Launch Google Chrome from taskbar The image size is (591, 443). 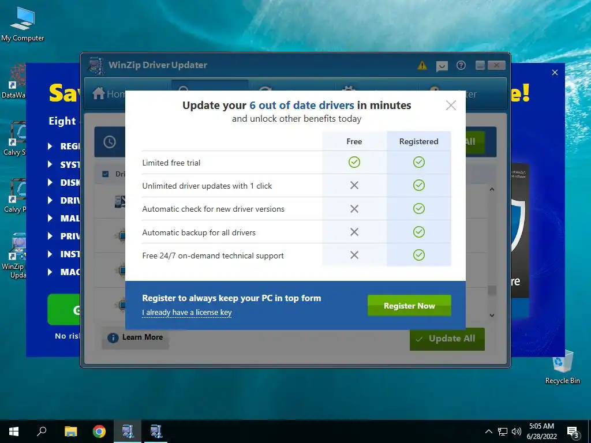[99, 431]
